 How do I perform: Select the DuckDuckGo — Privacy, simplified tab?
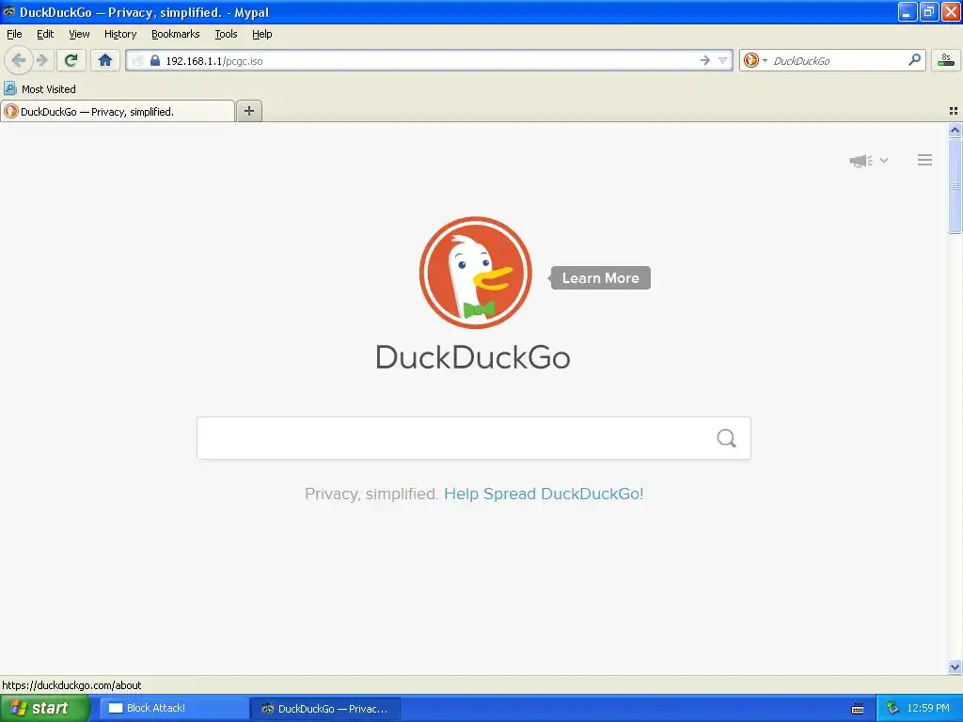118,112
